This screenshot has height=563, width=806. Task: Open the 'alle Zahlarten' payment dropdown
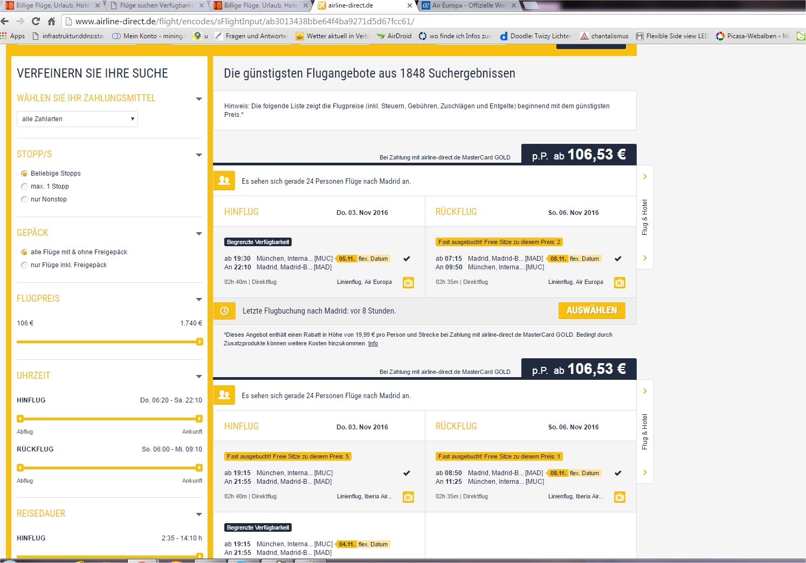point(77,119)
